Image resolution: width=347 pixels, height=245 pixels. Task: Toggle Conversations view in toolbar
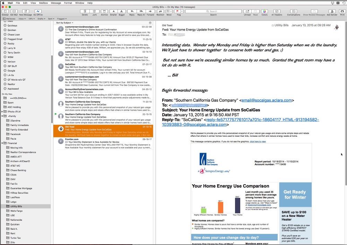[294, 11]
